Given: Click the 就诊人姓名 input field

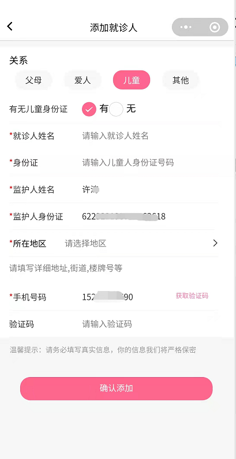Looking at the screenshot, I should pos(149,136).
